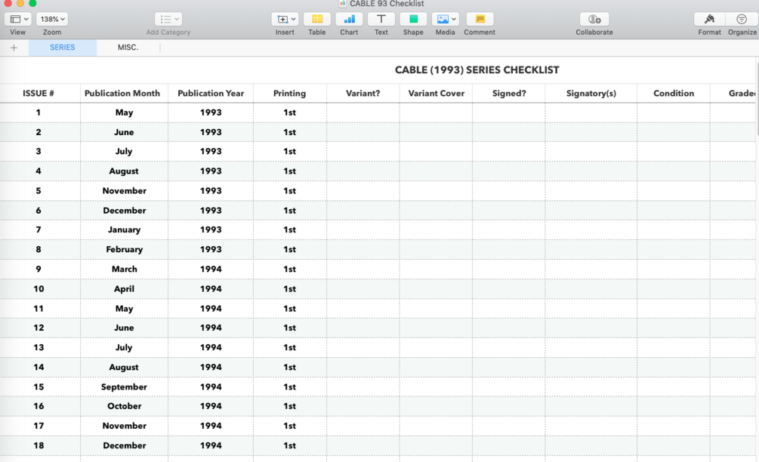Screen dimensions: 759x462
Task: Select issue number 1 cell
Action: click(39, 112)
